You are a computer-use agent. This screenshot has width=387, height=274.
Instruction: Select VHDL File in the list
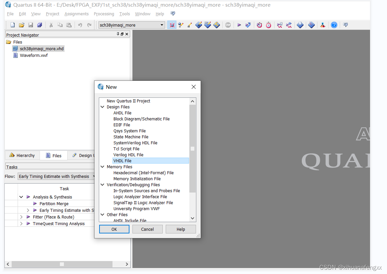(150, 161)
